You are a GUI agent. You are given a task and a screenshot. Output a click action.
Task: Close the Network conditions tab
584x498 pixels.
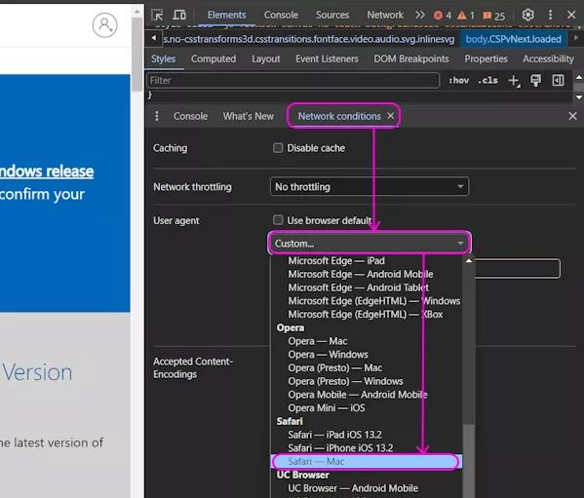[390, 116]
